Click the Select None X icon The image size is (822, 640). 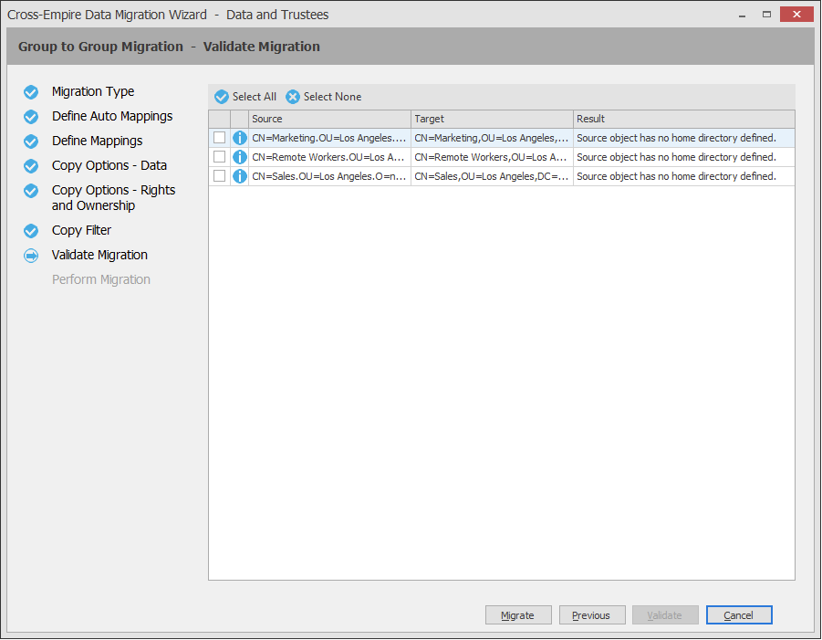[x=293, y=97]
